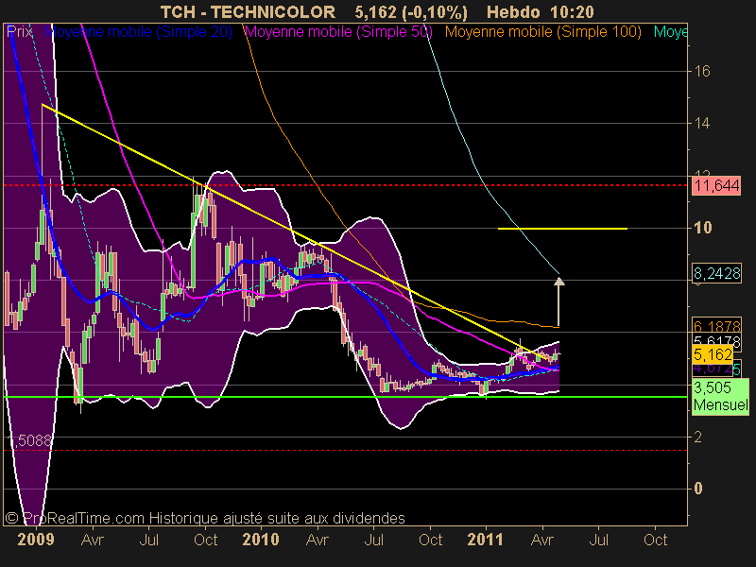
Task: Select the short yellow horizontal line at 10
Action: pyautogui.click(x=562, y=229)
